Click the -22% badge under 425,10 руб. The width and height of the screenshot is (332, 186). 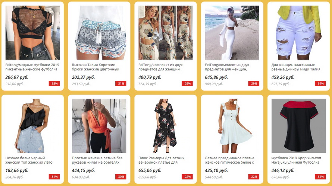(x=254, y=177)
